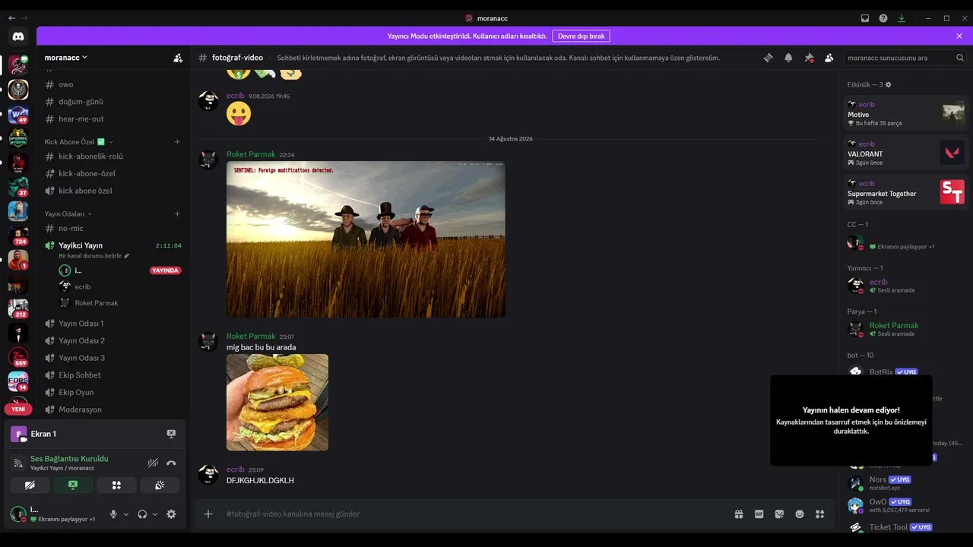The width and height of the screenshot is (973, 547).
Task: Open the activities launcher button
Action: click(x=116, y=485)
